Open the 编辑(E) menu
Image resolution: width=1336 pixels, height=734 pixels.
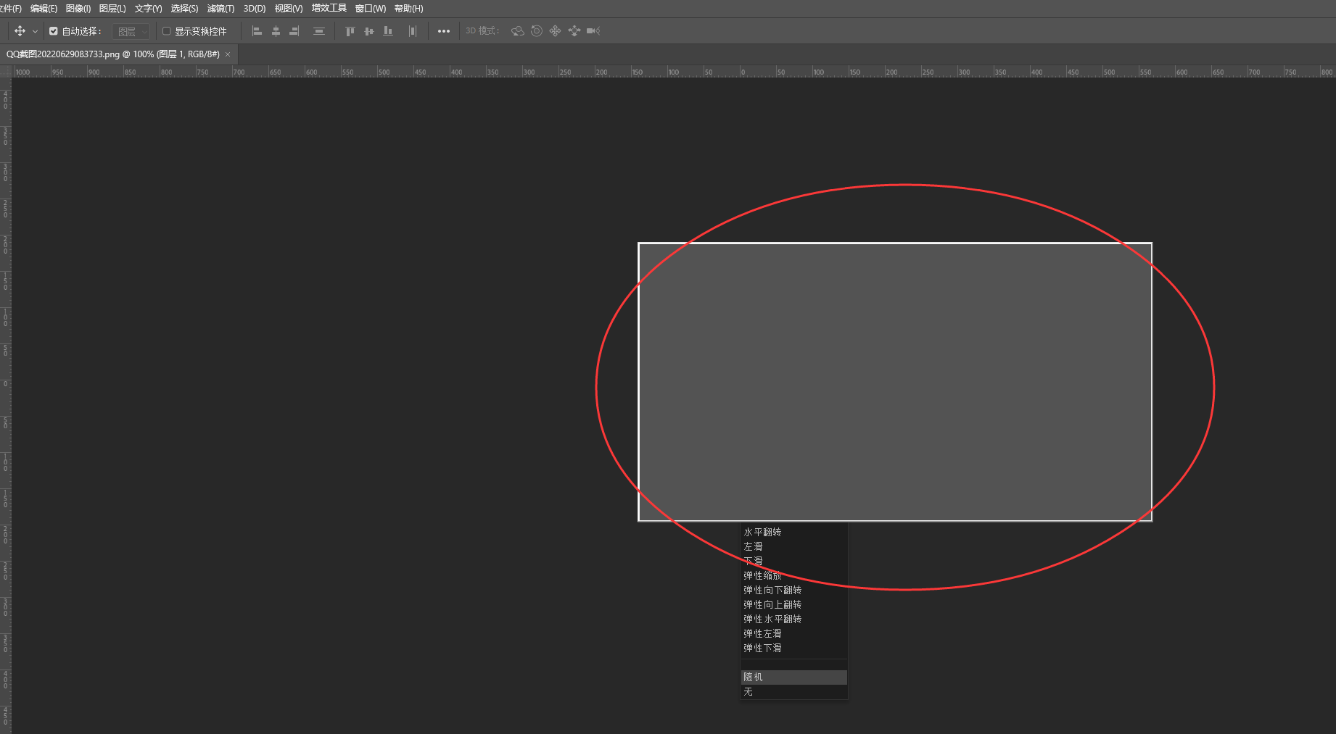tap(44, 9)
